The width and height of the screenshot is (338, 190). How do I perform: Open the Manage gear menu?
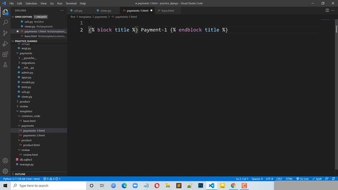(5, 171)
